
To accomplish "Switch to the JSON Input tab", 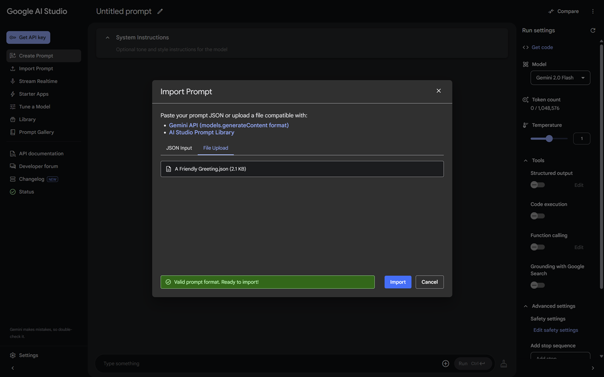I will point(179,148).
